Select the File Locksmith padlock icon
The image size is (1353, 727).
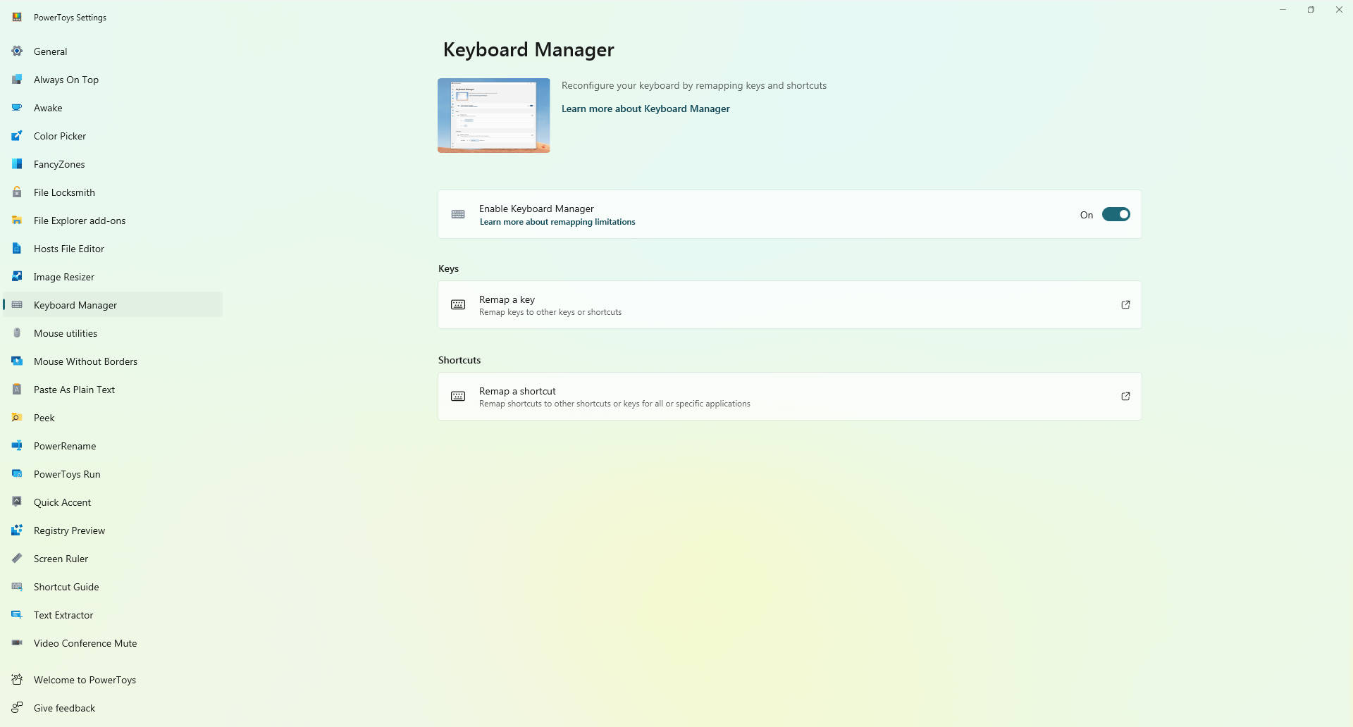17,192
